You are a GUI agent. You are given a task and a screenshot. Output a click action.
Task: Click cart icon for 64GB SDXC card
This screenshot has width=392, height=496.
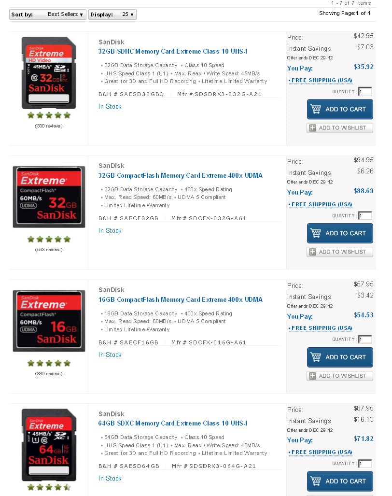click(x=316, y=481)
